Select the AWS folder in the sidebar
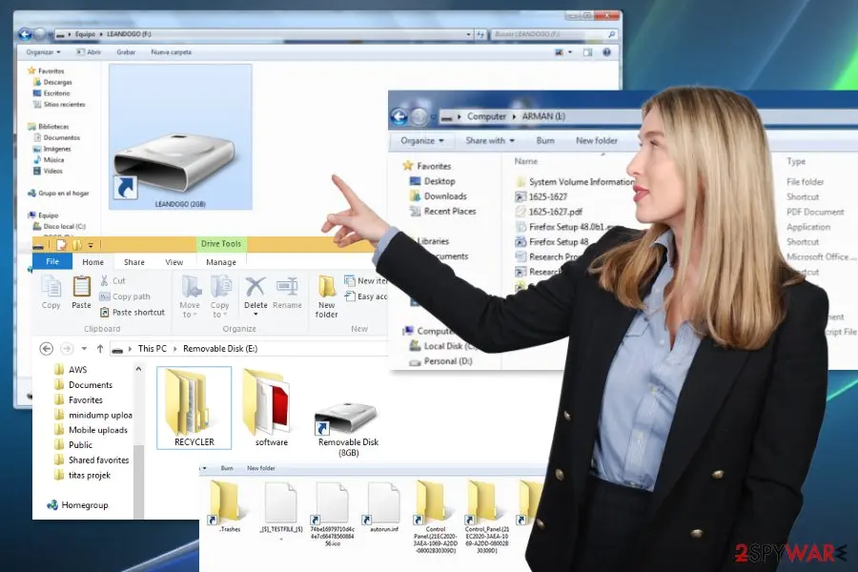858x572 pixels. [71, 370]
